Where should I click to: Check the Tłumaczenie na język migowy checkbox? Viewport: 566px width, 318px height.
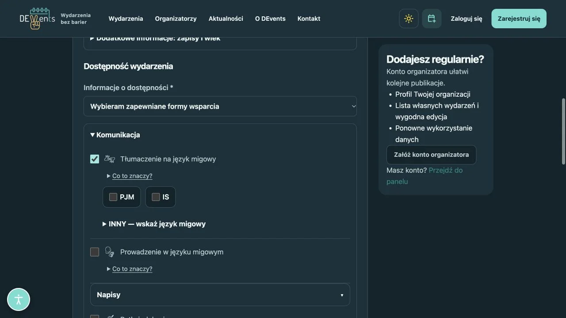[x=95, y=159]
